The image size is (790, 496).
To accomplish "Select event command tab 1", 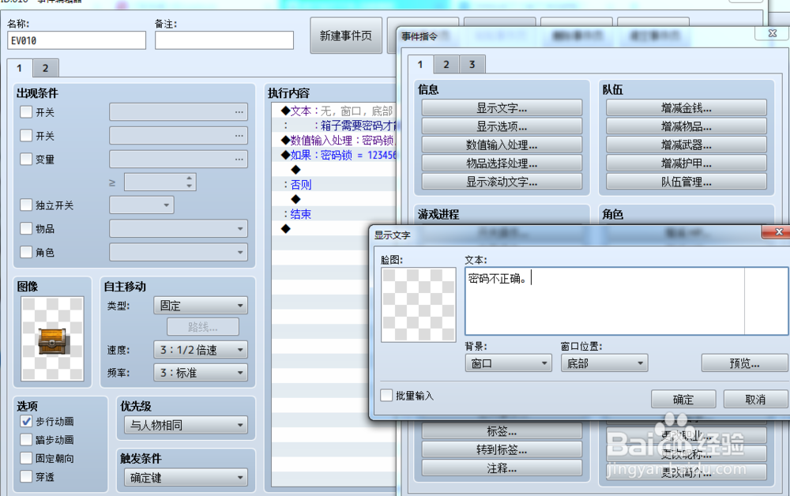I will [x=420, y=64].
